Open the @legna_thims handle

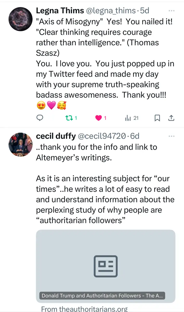(111, 11)
